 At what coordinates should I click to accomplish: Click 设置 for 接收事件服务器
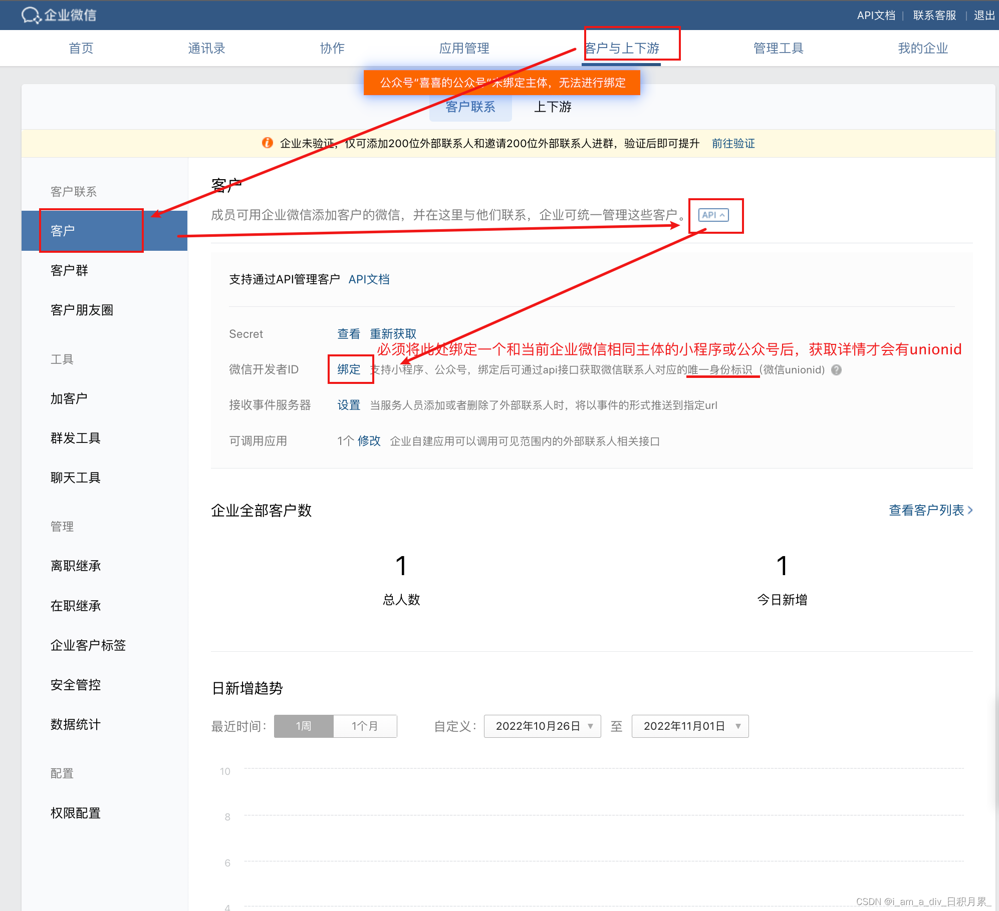pos(349,405)
